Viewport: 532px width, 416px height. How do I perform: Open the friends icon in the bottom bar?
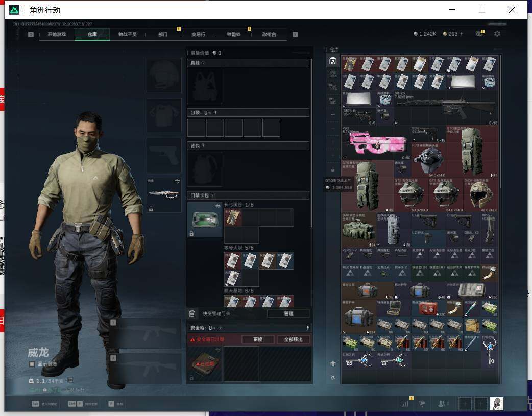[x=442, y=404]
